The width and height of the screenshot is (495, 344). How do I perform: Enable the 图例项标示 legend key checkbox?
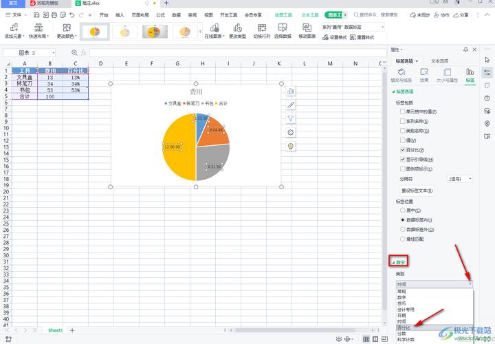(x=402, y=169)
